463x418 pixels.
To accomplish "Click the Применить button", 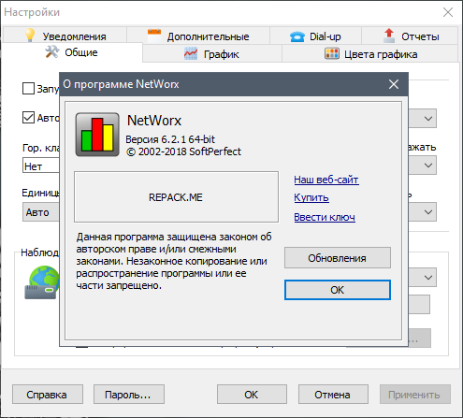I will [415, 395].
